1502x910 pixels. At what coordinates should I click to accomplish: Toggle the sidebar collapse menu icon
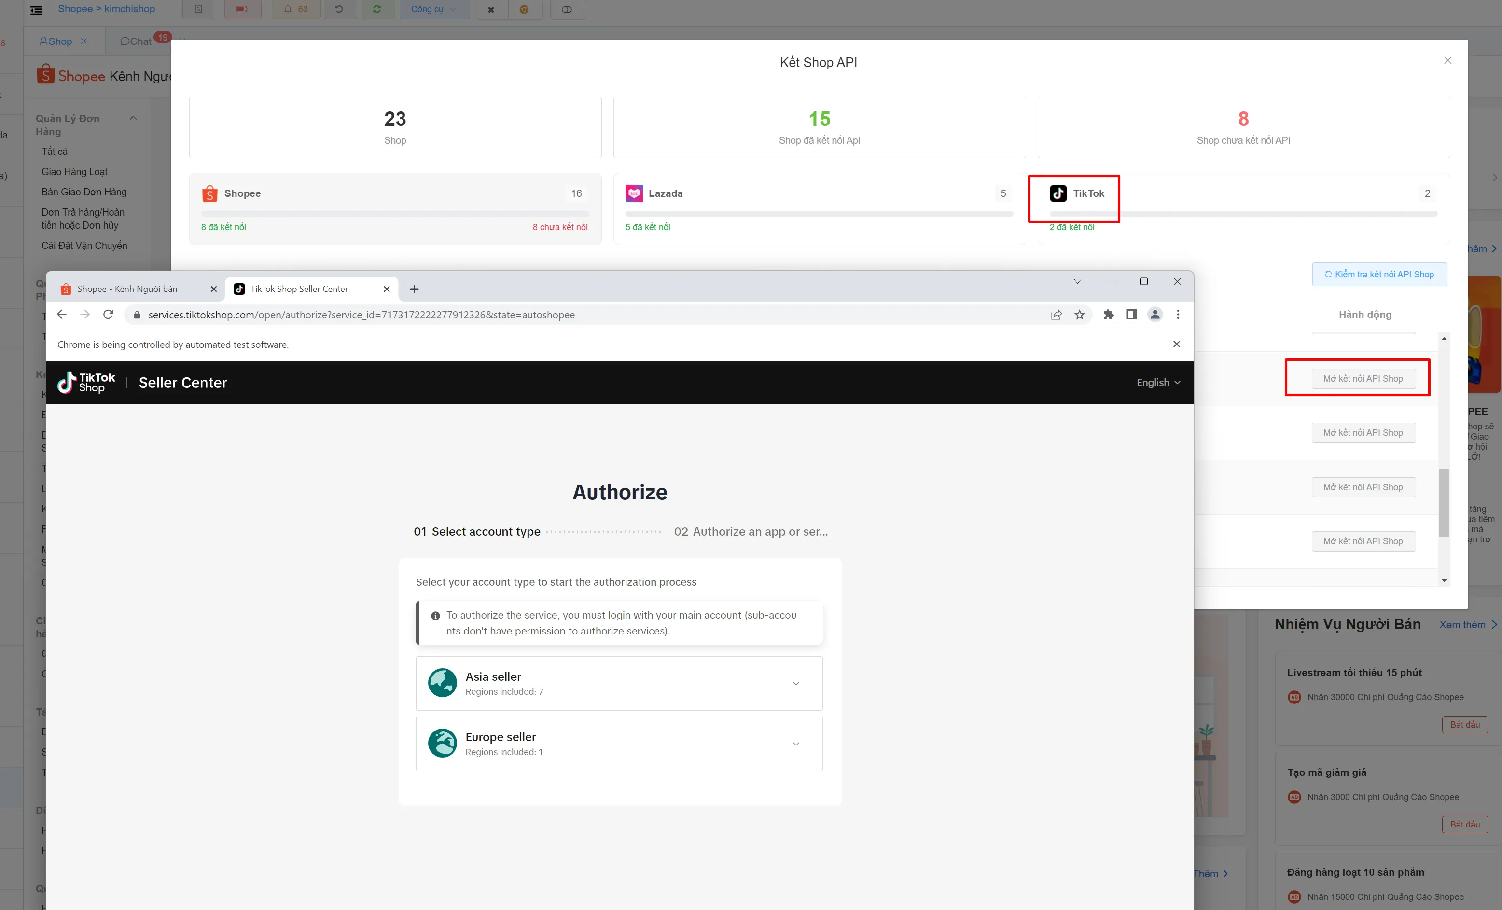click(x=37, y=10)
